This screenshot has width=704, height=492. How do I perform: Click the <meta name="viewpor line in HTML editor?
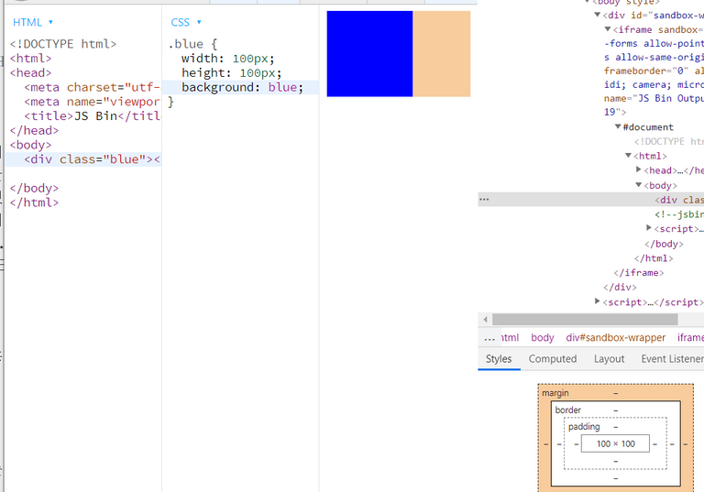(92, 102)
